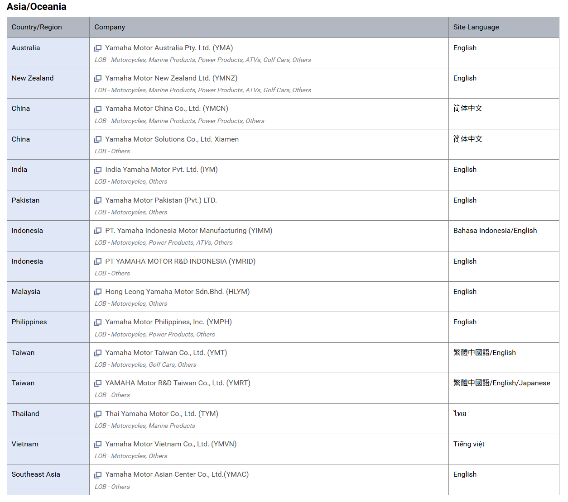Visit PT. Yamaha Indonesia Motor Manufacturing (YIMM) site

[x=188, y=231]
